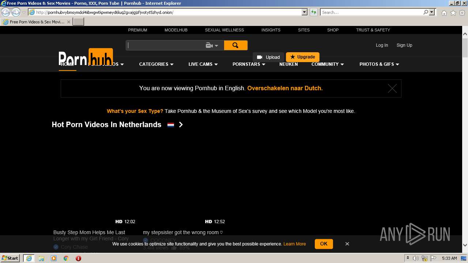The image size is (468, 263).
Task: Click the Windows Start button
Action: click(x=10, y=258)
